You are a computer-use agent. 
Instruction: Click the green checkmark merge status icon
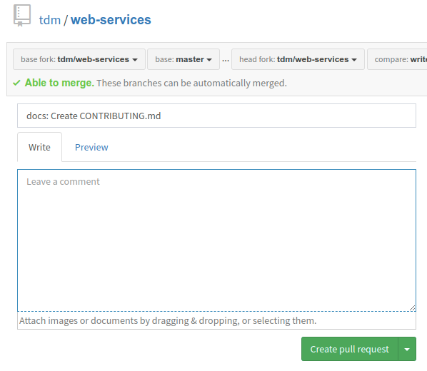[x=16, y=83]
